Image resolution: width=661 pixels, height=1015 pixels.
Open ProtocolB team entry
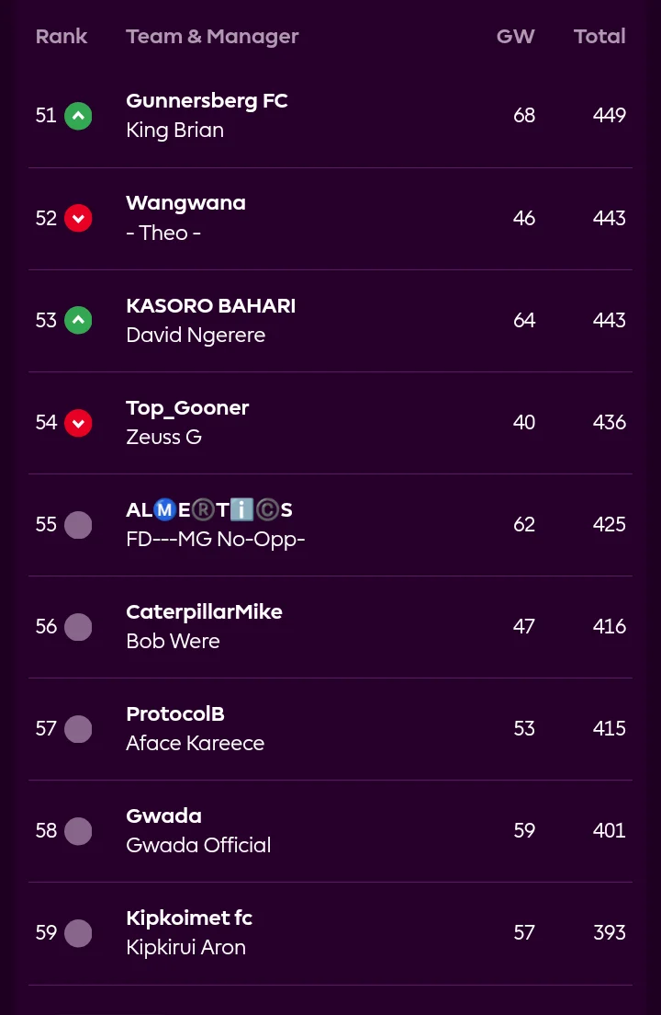[175, 713]
